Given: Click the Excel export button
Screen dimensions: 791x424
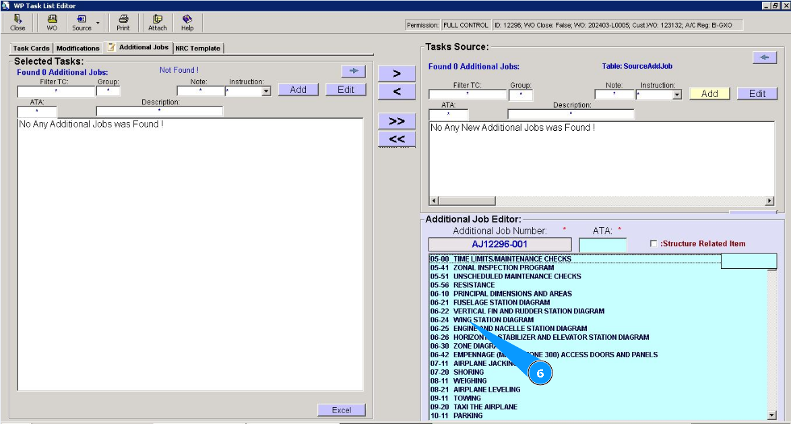Looking at the screenshot, I should tap(342, 410).
